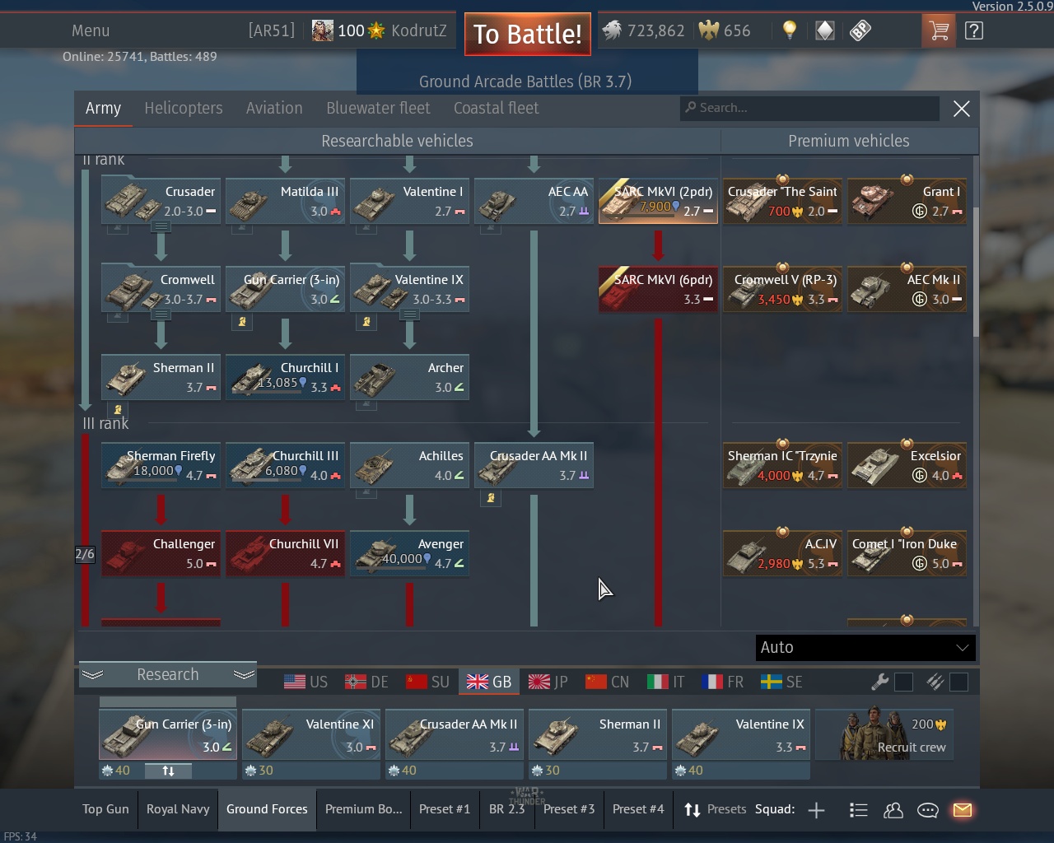Click KodrutZ player name
Screen dimensions: 1054x843
(x=418, y=31)
